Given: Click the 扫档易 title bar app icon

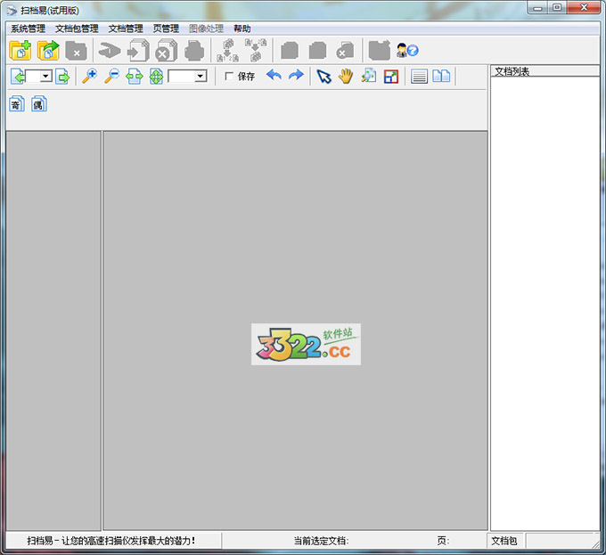Looking at the screenshot, I should [x=12, y=11].
